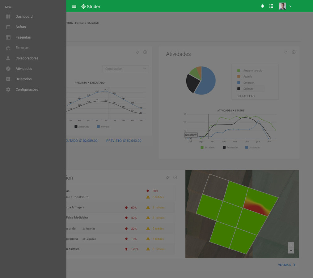This screenshot has height=278, width=313.
Task: Click the Fazendas grid icon
Action: coord(8,37)
